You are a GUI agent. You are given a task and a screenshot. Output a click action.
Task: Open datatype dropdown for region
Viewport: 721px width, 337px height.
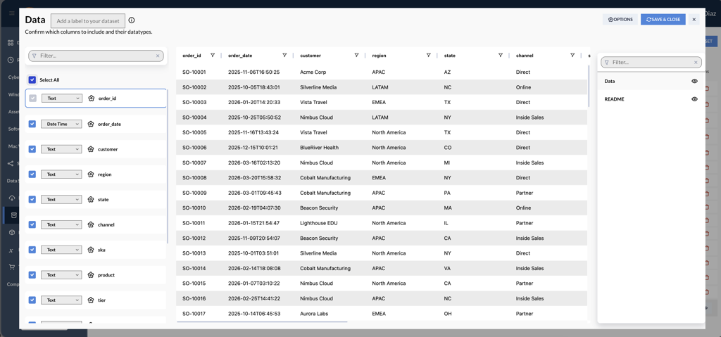62,174
